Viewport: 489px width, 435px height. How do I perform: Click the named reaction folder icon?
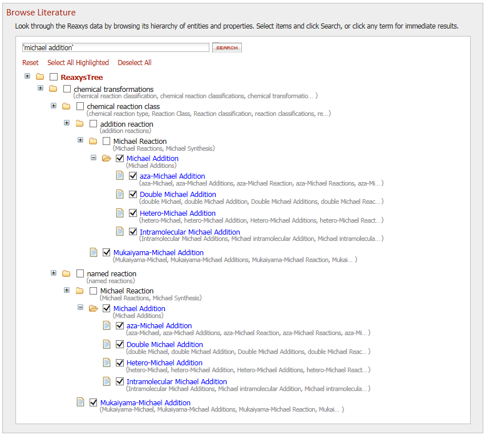66,273
